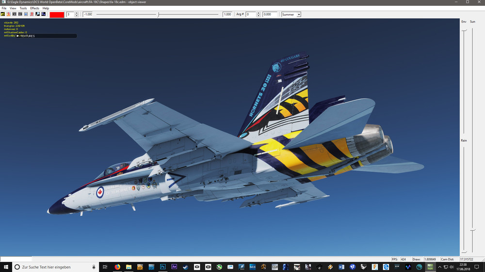Image resolution: width=485 pixels, height=272 pixels.
Task: Open Steam from taskbar
Action: (186, 267)
